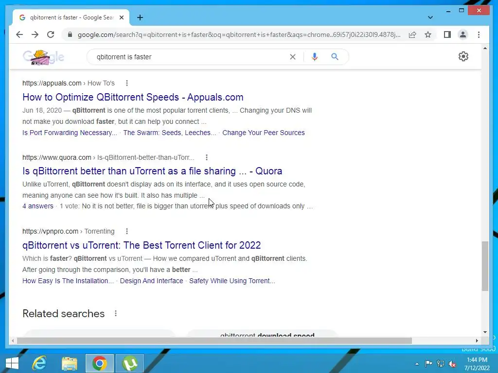Show hidden system tray icons
498x373 pixels.
click(417, 364)
